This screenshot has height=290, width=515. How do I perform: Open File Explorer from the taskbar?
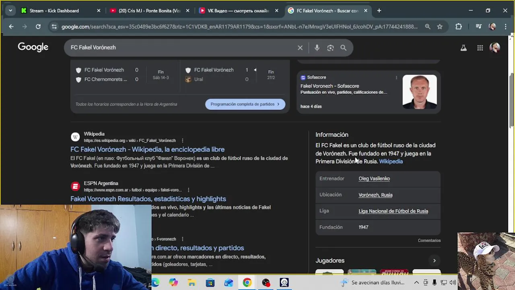[x=192, y=283]
